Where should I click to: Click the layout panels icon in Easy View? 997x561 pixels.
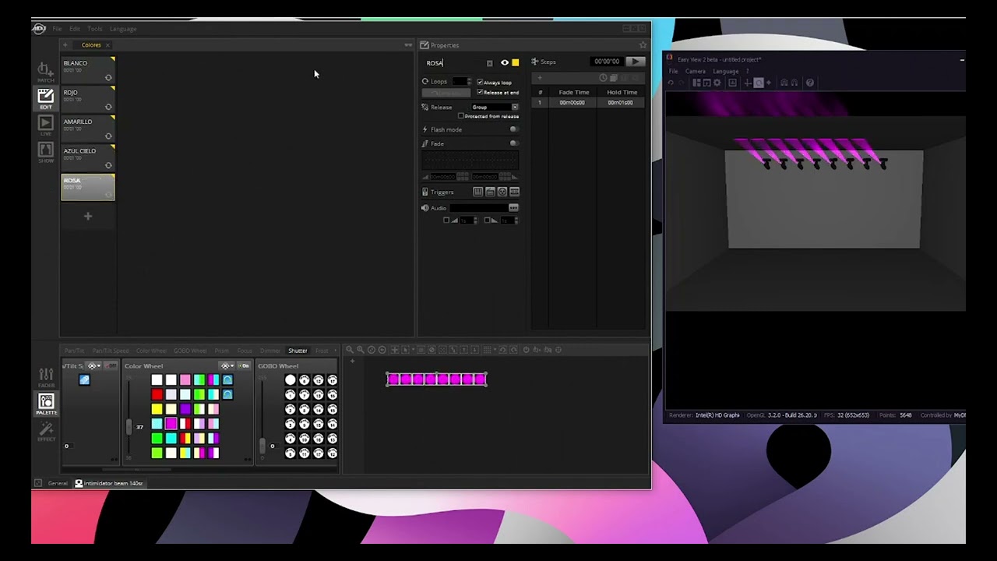(697, 83)
